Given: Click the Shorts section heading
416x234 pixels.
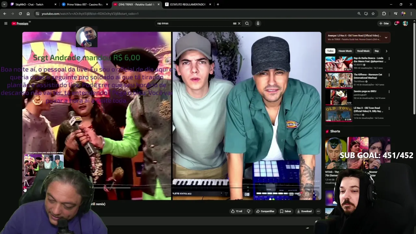Looking at the screenshot, I should [335, 131].
